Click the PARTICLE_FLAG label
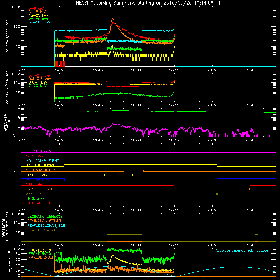The height and width of the screenshot is (280, 280). [39, 189]
